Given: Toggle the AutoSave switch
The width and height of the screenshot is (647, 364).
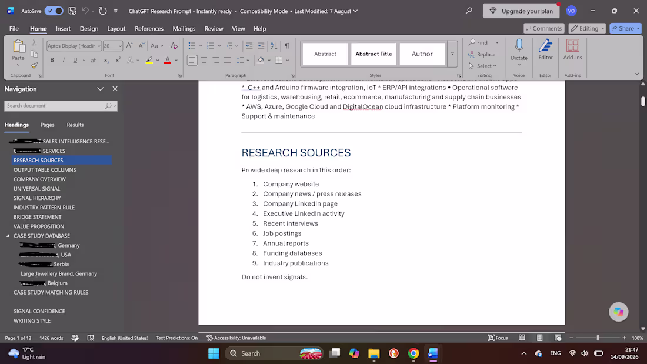Looking at the screenshot, I should pos(54,11).
